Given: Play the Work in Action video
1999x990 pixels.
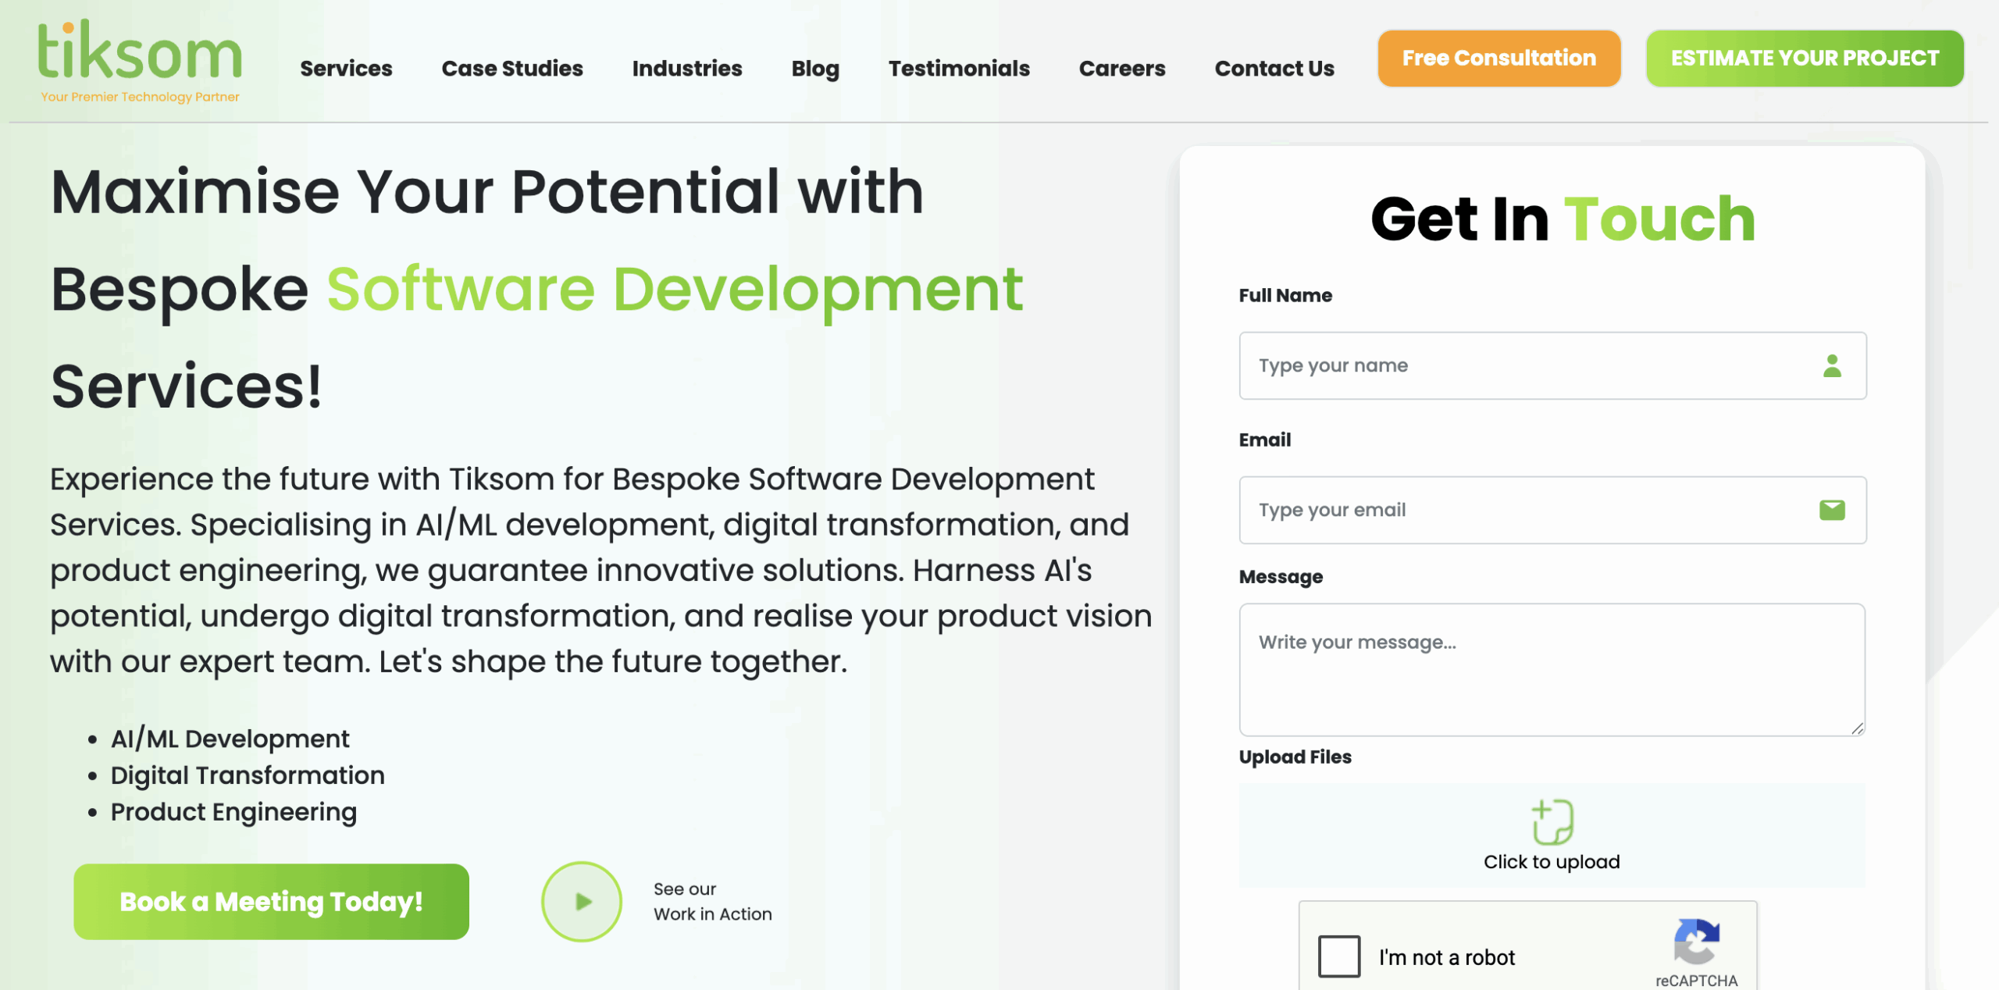Looking at the screenshot, I should [x=582, y=902].
